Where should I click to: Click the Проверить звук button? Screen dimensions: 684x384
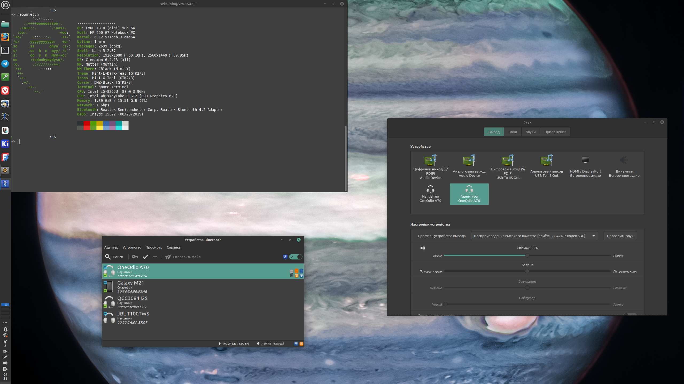pos(620,236)
